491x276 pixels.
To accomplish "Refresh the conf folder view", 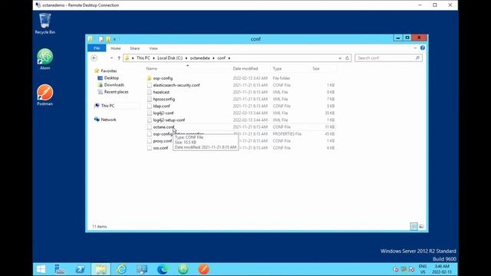I will point(347,58).
